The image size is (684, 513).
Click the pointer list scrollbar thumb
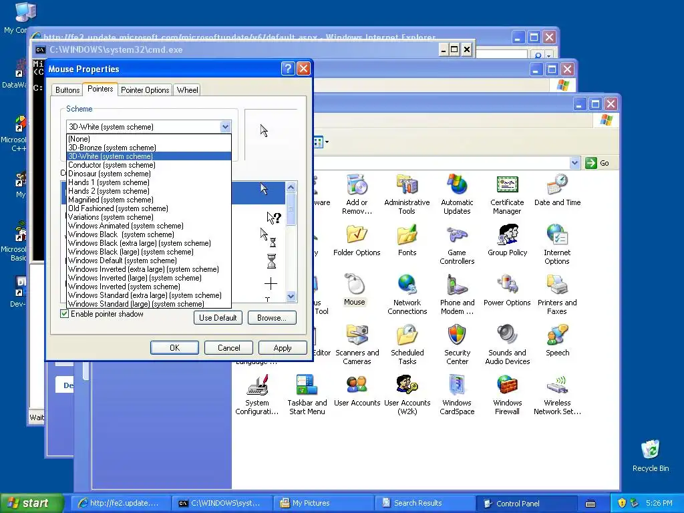pos(291,209)
